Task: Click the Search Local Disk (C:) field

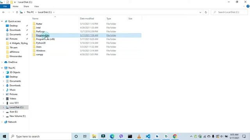Action: 229,12
